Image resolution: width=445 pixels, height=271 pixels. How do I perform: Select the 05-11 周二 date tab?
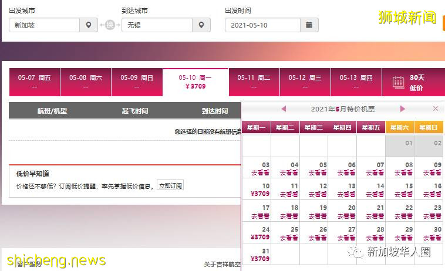[x=254, y=82]
